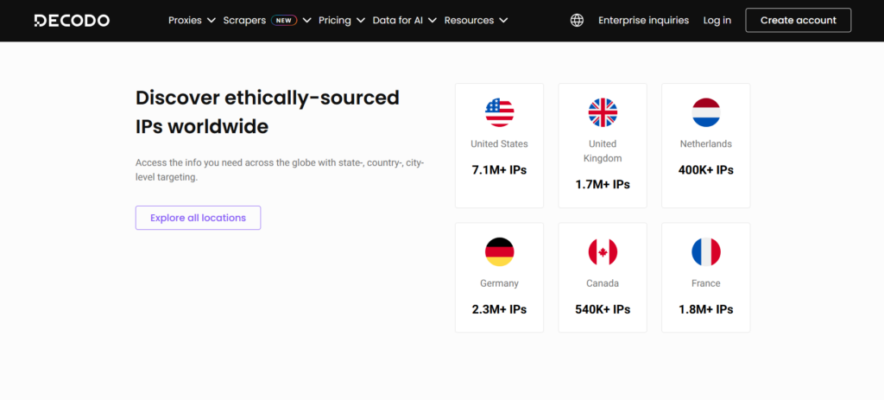Viewport: 884px width, 400px height.
Task: Click the United States flag icon
Action: (x=499, y=112)
